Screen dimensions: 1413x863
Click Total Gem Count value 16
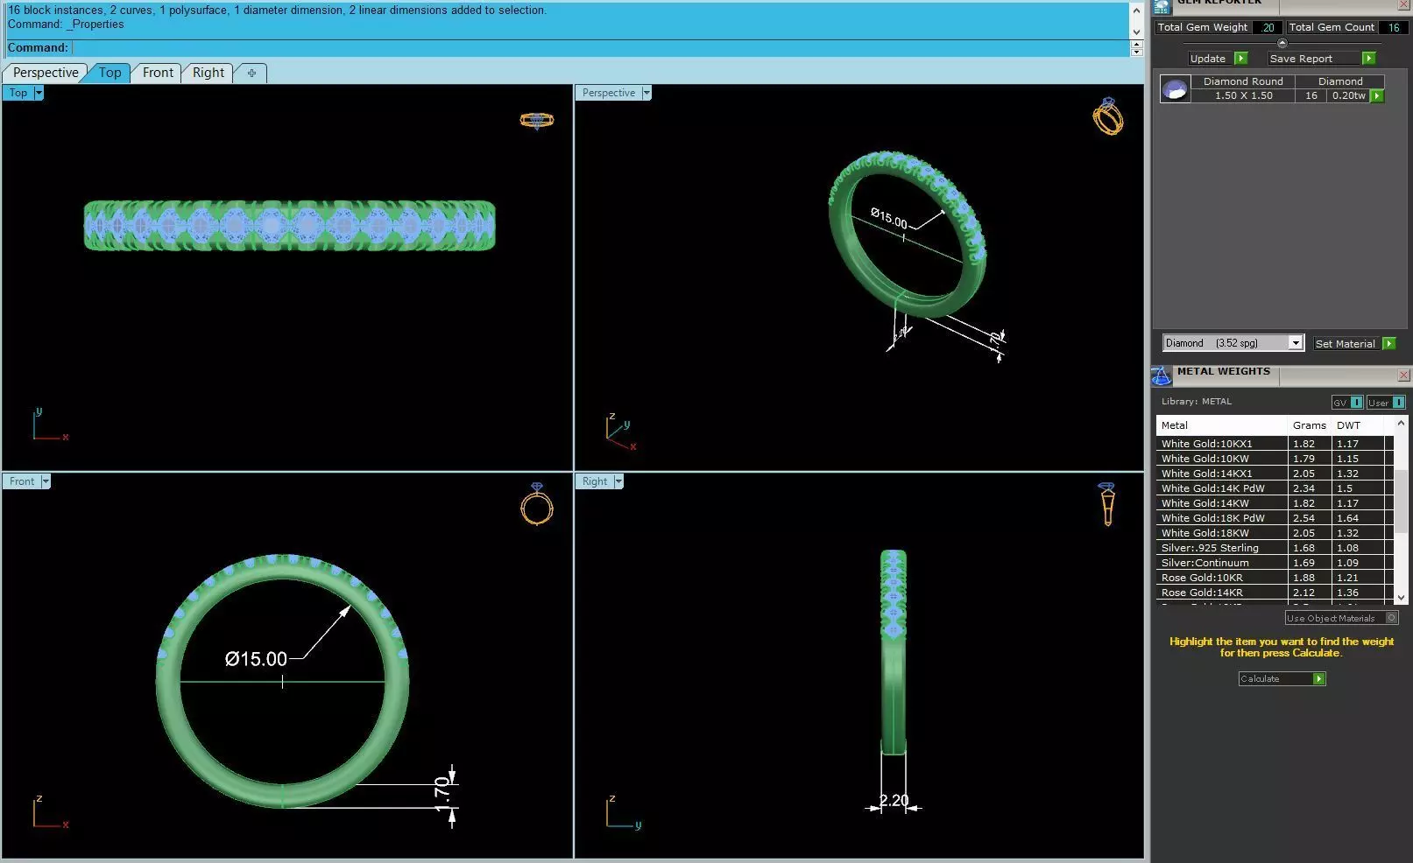tap(1394, 27)
